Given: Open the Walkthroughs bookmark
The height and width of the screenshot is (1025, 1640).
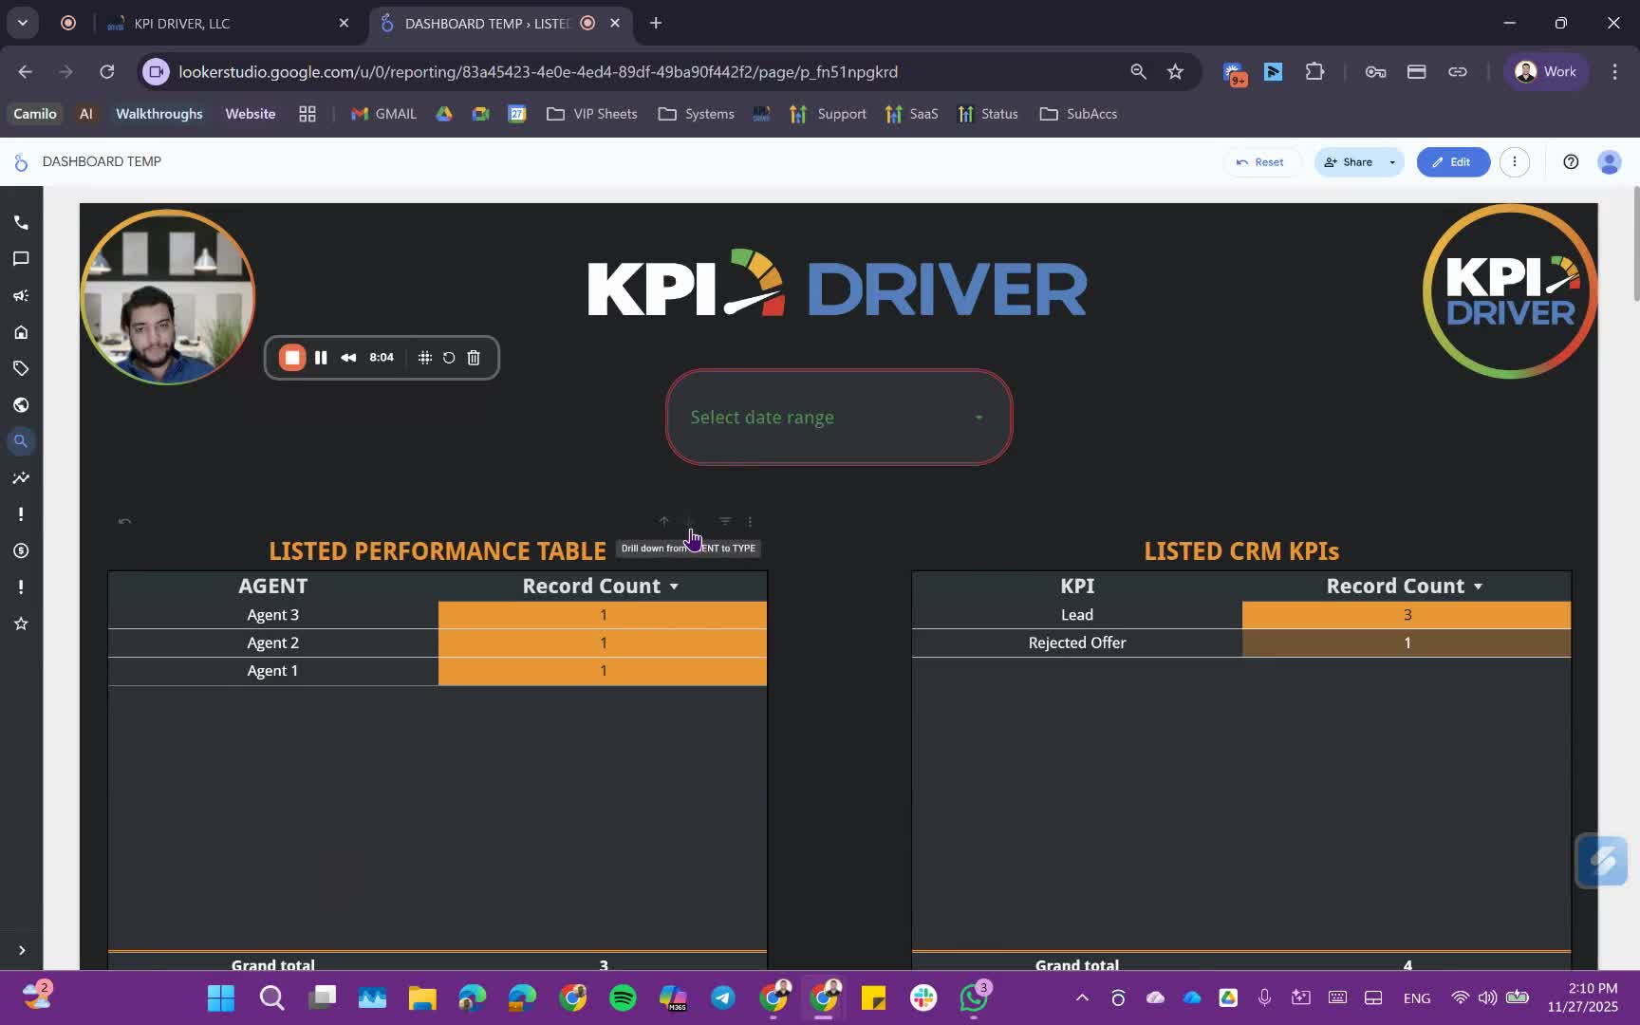Looking at the screenshot, I should pyautogui.click(x=158, y=114).
